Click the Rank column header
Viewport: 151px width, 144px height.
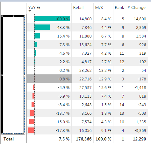click(119, 8)
